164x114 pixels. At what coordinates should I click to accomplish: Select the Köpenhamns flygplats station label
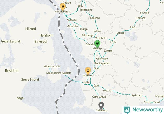[59, 73]
